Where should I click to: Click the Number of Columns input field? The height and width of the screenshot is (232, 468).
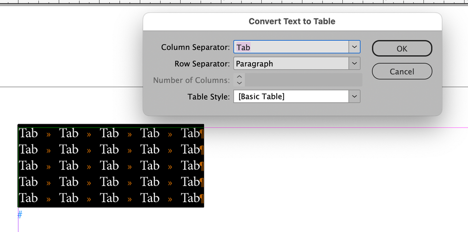[304, 80]
